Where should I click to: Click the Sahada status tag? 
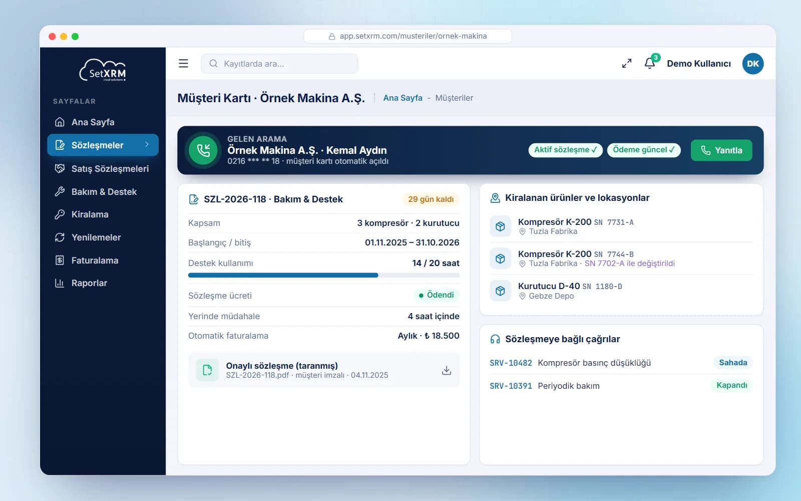pos(733,363)
